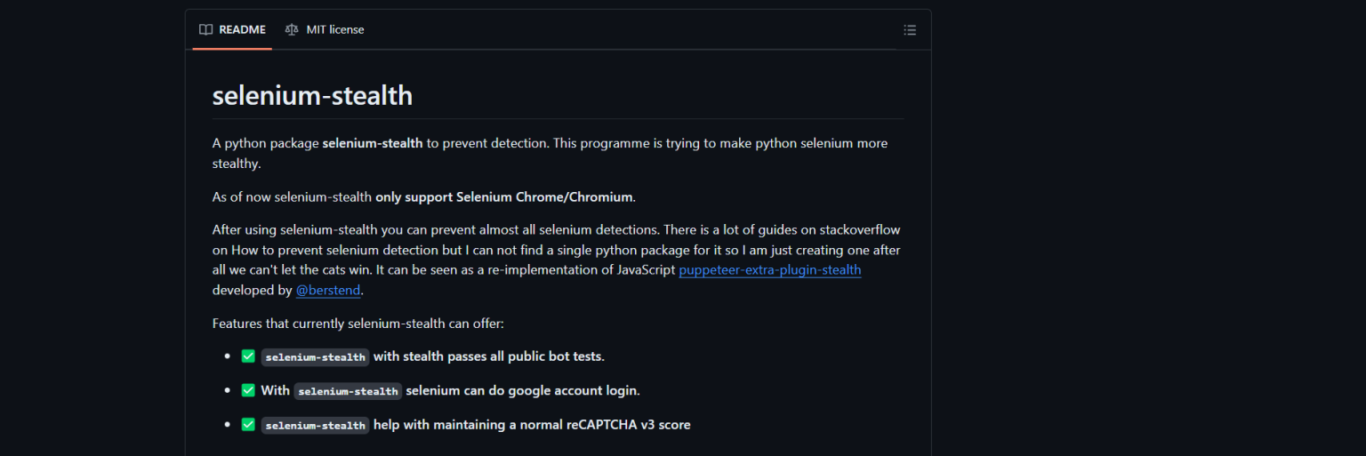
Task: Visit the @berstend profile link
Action: [x=328, y=291]
